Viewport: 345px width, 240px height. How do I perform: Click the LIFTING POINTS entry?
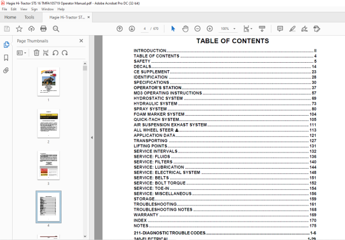(225, 146)
